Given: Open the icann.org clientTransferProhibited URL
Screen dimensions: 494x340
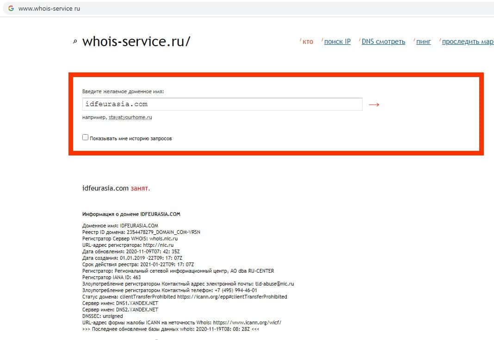Looking at the screenshot, I should [x=232, y=297].
